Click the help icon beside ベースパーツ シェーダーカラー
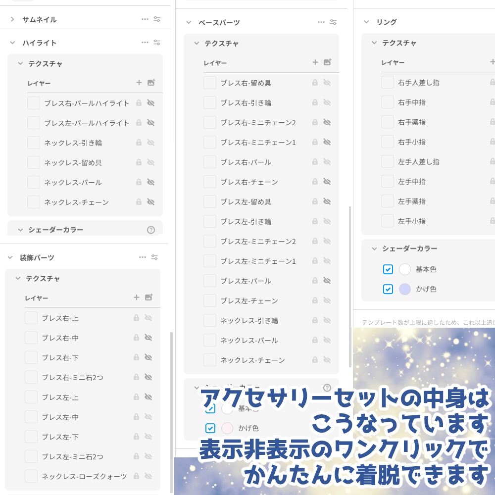Image resolution: width=495 pixels, height=495 pixels. [x=327, y=388]
